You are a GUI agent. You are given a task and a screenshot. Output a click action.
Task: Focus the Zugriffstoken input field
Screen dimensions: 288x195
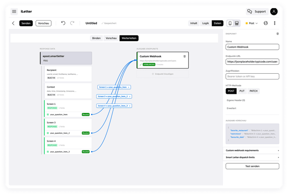point(252,77)
